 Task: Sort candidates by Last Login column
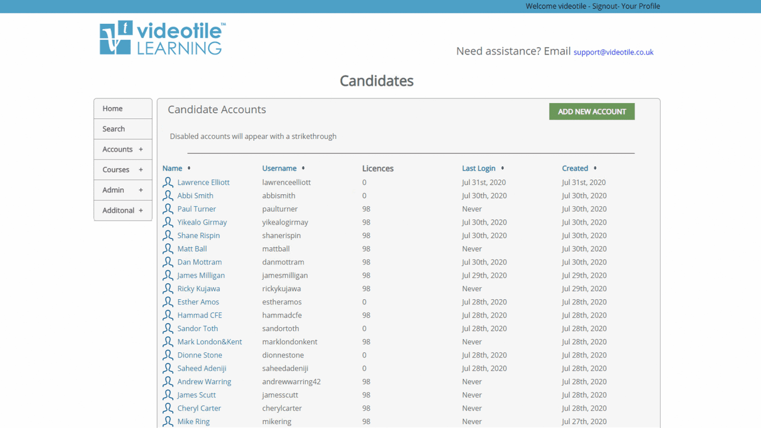(x=479, y=168)
